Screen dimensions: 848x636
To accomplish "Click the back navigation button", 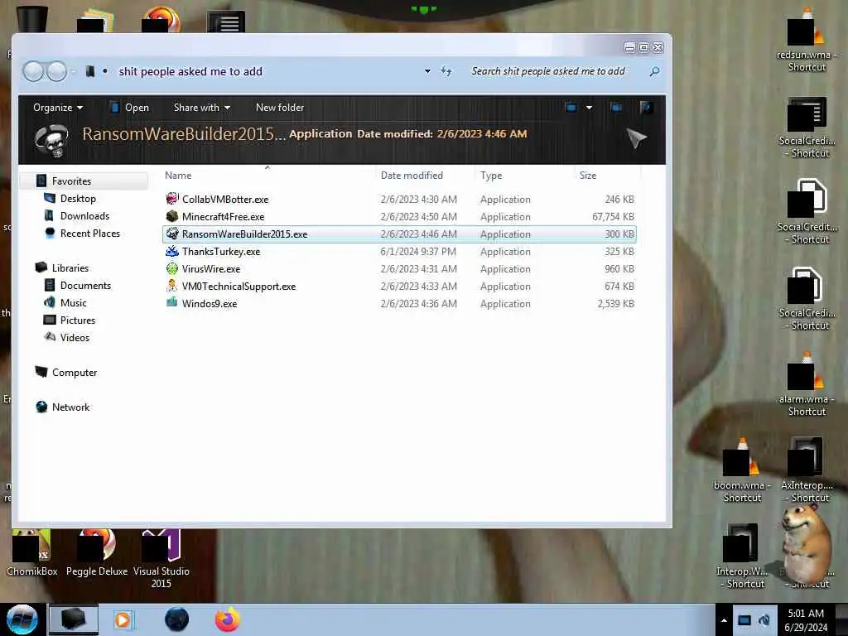I will [x=33, y=71].
